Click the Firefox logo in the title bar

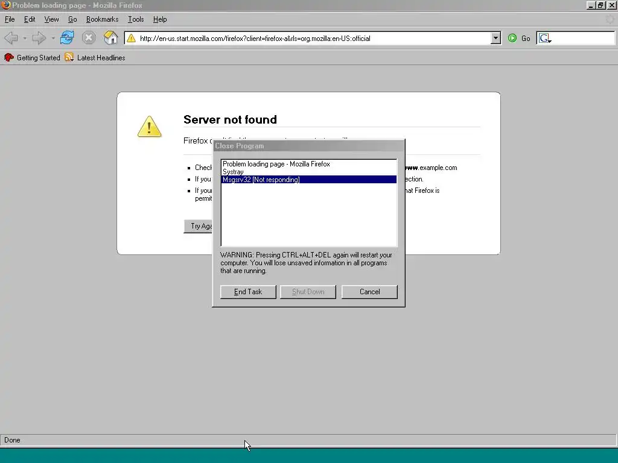[x=5, y=5]
